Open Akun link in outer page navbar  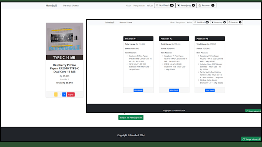pyautogui.click(x=128, y=5)
